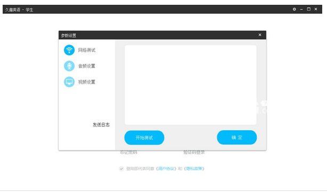
Task: Switch to 视频设置 tab label
Action: click(x=87, y=82)
